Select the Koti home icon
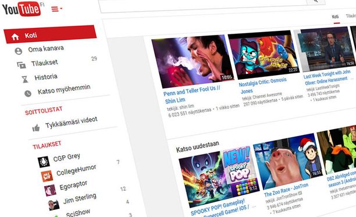 [x=15, y=37]
